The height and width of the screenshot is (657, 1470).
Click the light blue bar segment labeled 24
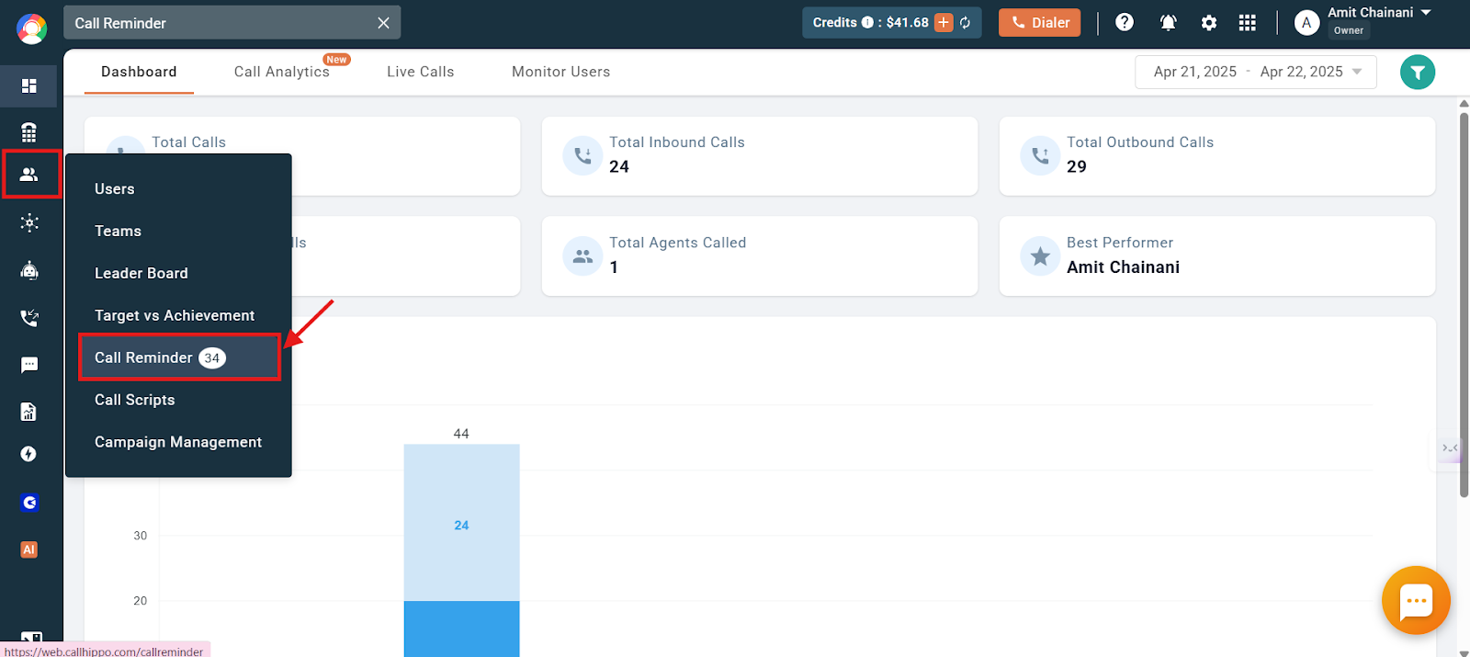click(461, 523)
